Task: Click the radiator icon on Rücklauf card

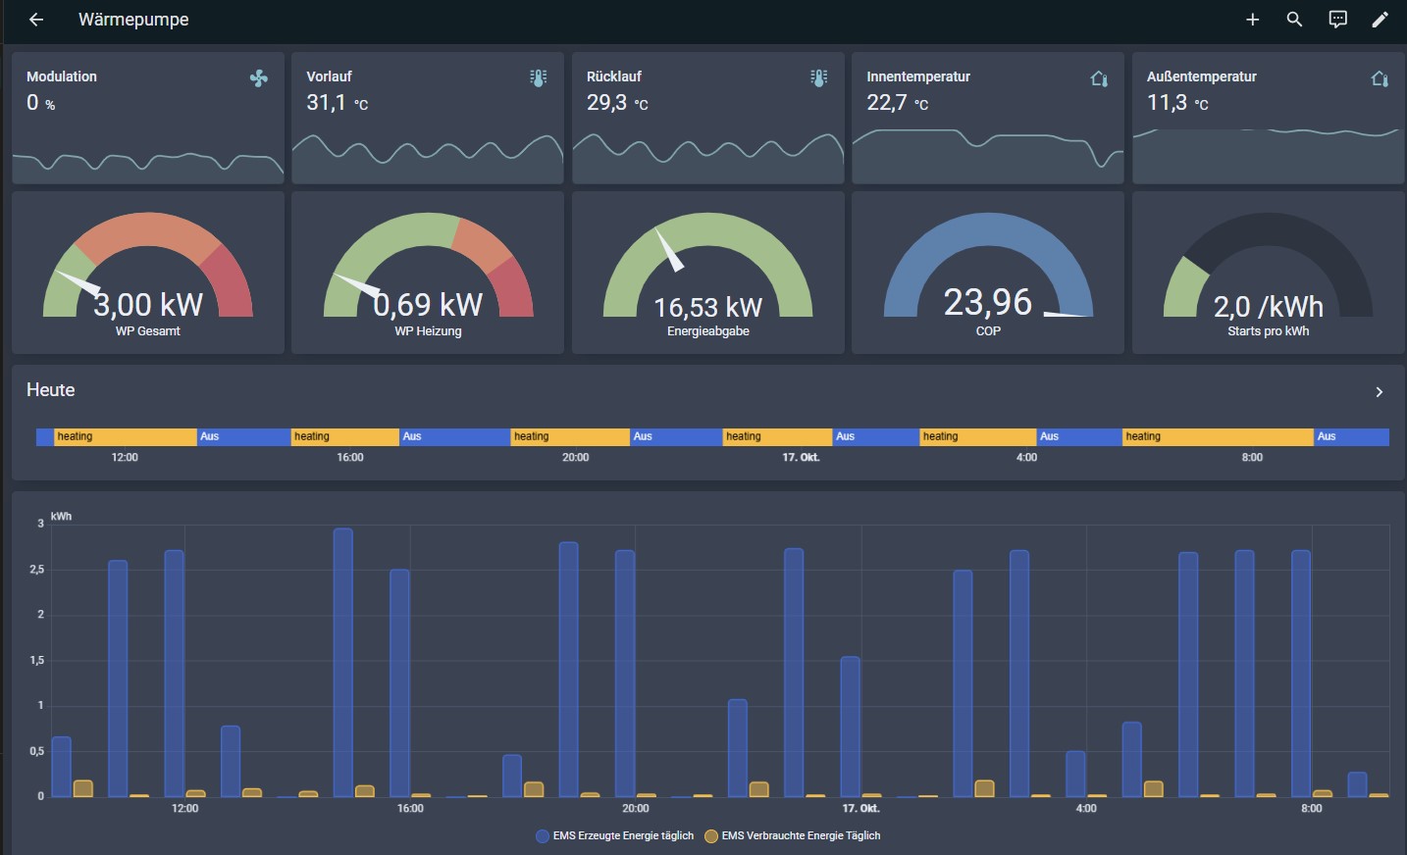Action: (819, 78)
